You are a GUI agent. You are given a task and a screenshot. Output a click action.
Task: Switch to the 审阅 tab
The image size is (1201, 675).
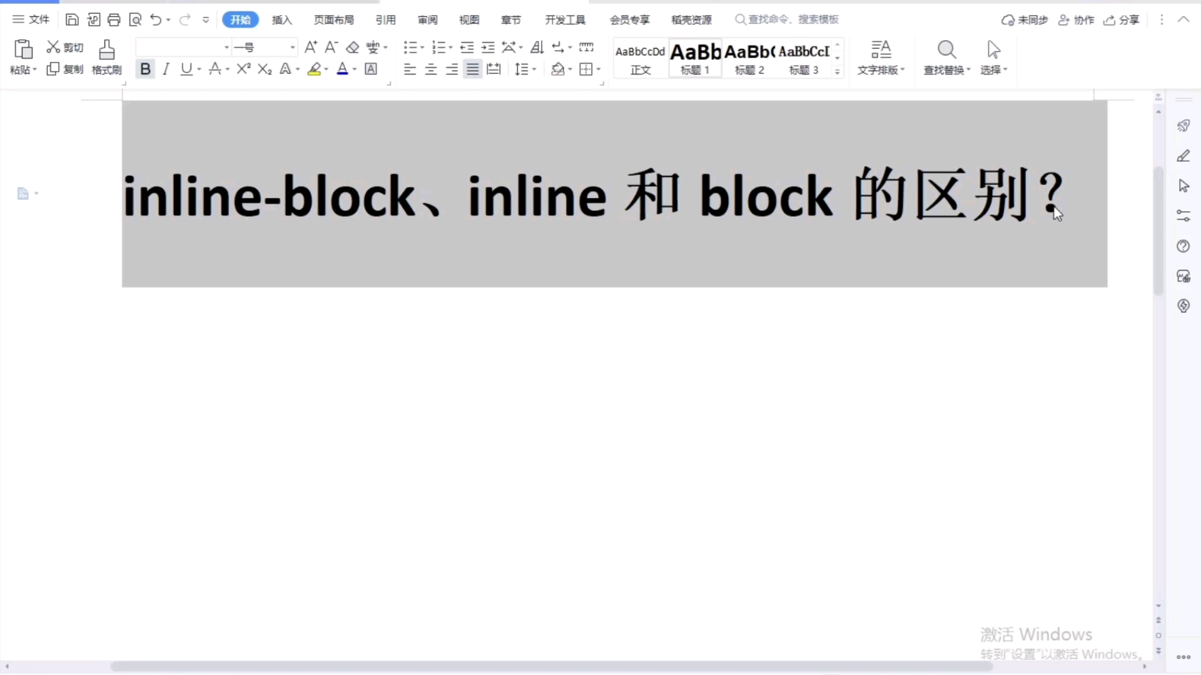(x=428, y=20)
